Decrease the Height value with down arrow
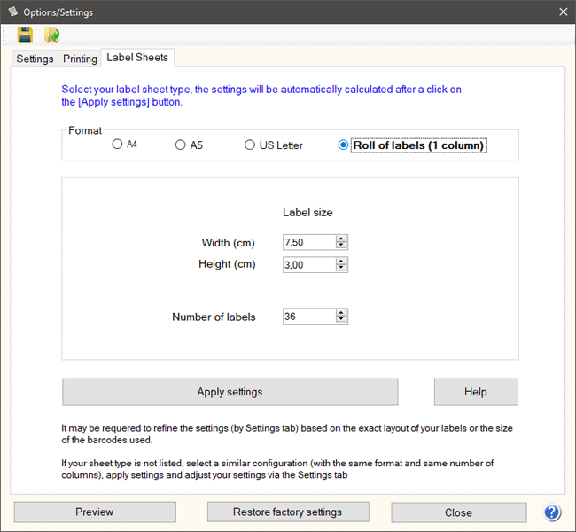 (341, 268)
